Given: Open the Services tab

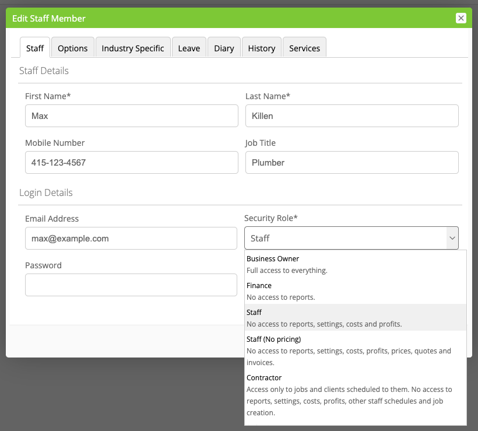Looking at the screenshot, I should coord(304,48).
